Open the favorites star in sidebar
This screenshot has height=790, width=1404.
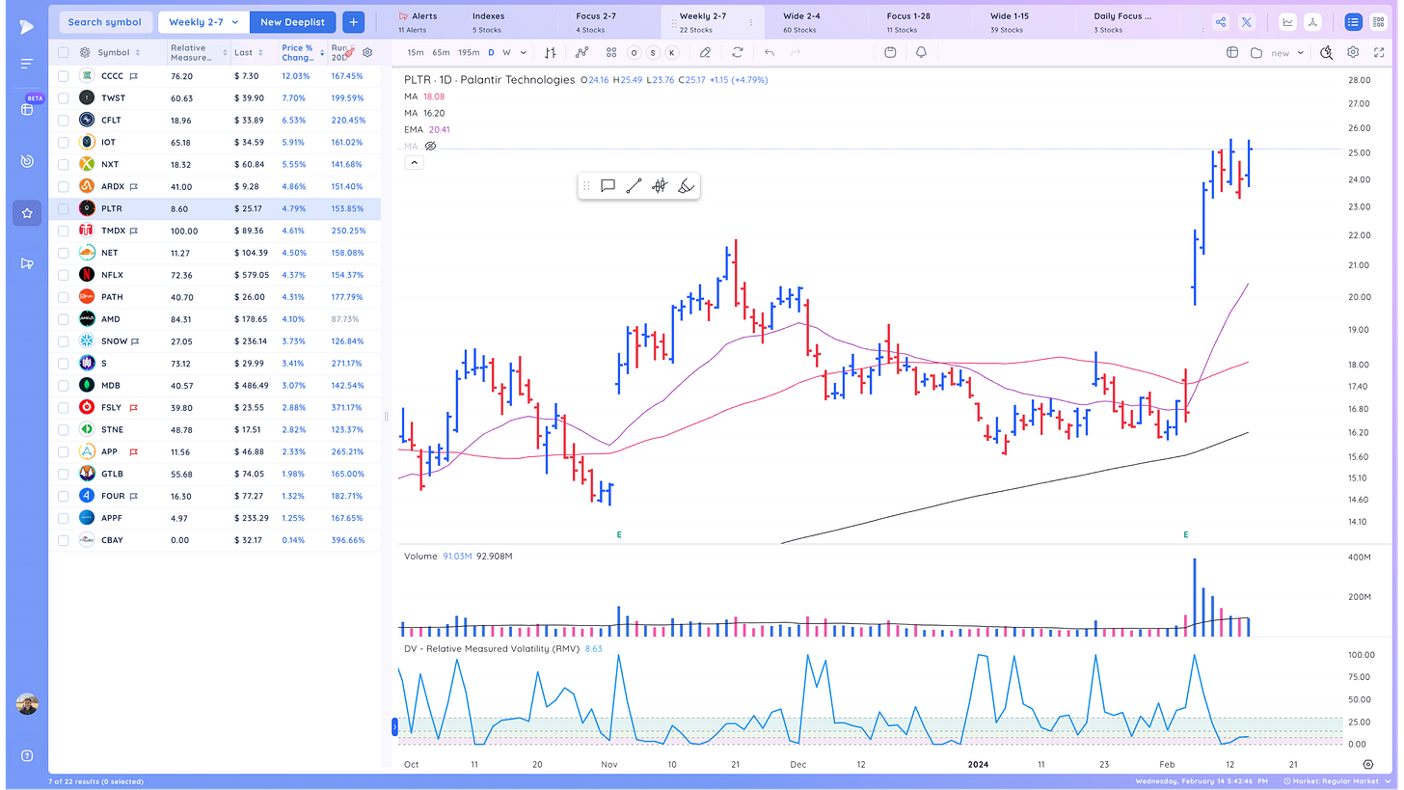tap(27, 213)
